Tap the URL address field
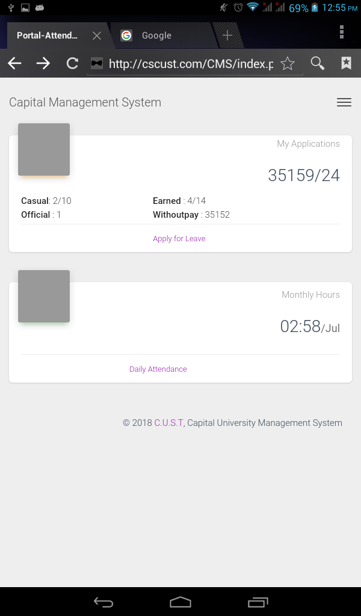This screenshot has height=616, width=361. pos(190,63)
